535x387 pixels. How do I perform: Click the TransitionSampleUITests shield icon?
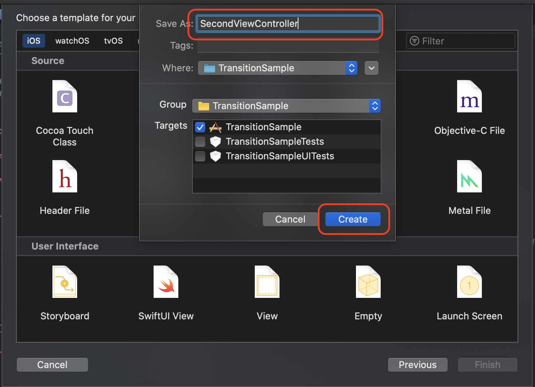(215, 156)
